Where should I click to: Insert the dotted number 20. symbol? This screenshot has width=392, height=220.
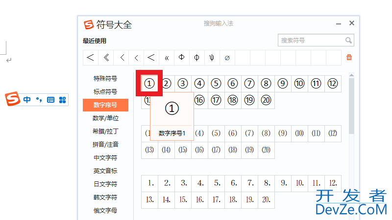coord(266,200)
